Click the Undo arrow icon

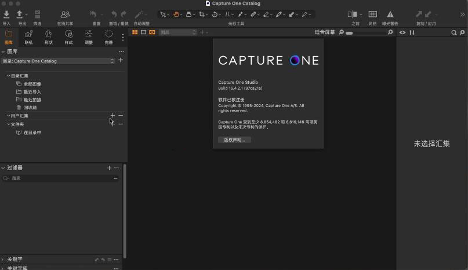pos(114,14)
